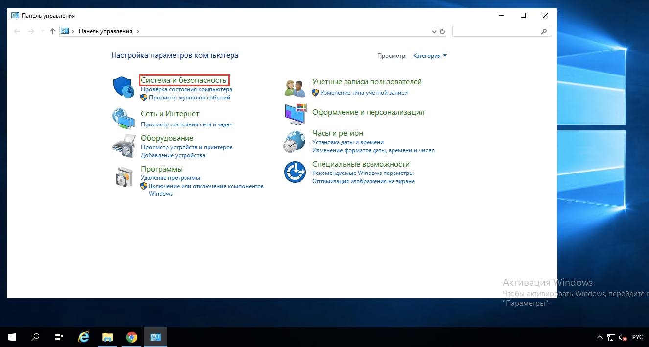Expand the Панель управления breadcrumb chevron
Screen dimensions: 649x347
(138, 31)
